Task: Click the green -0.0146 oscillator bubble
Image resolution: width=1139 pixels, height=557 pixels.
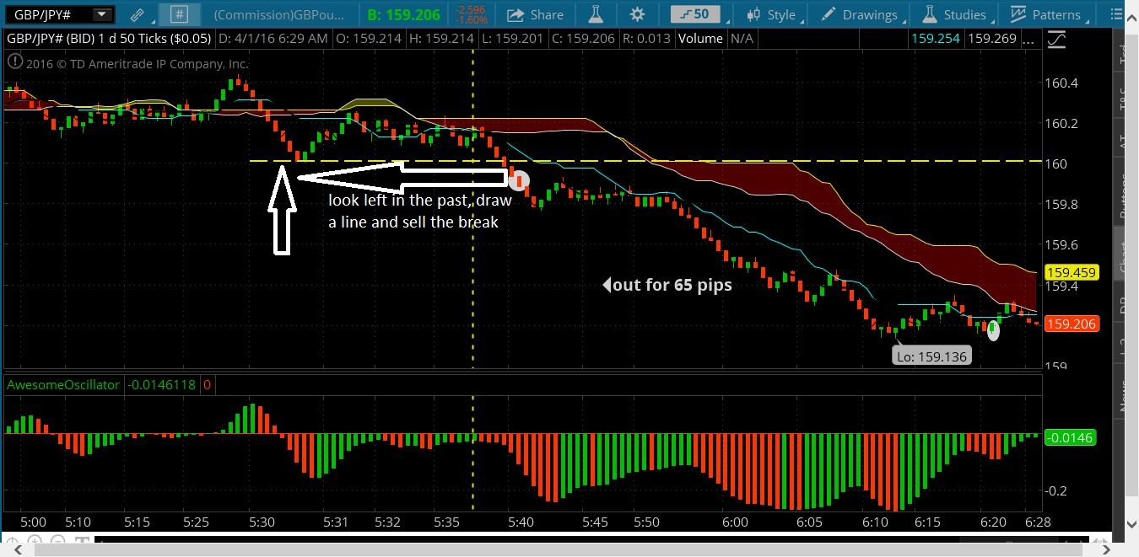Action: [x=1070, y=437]
